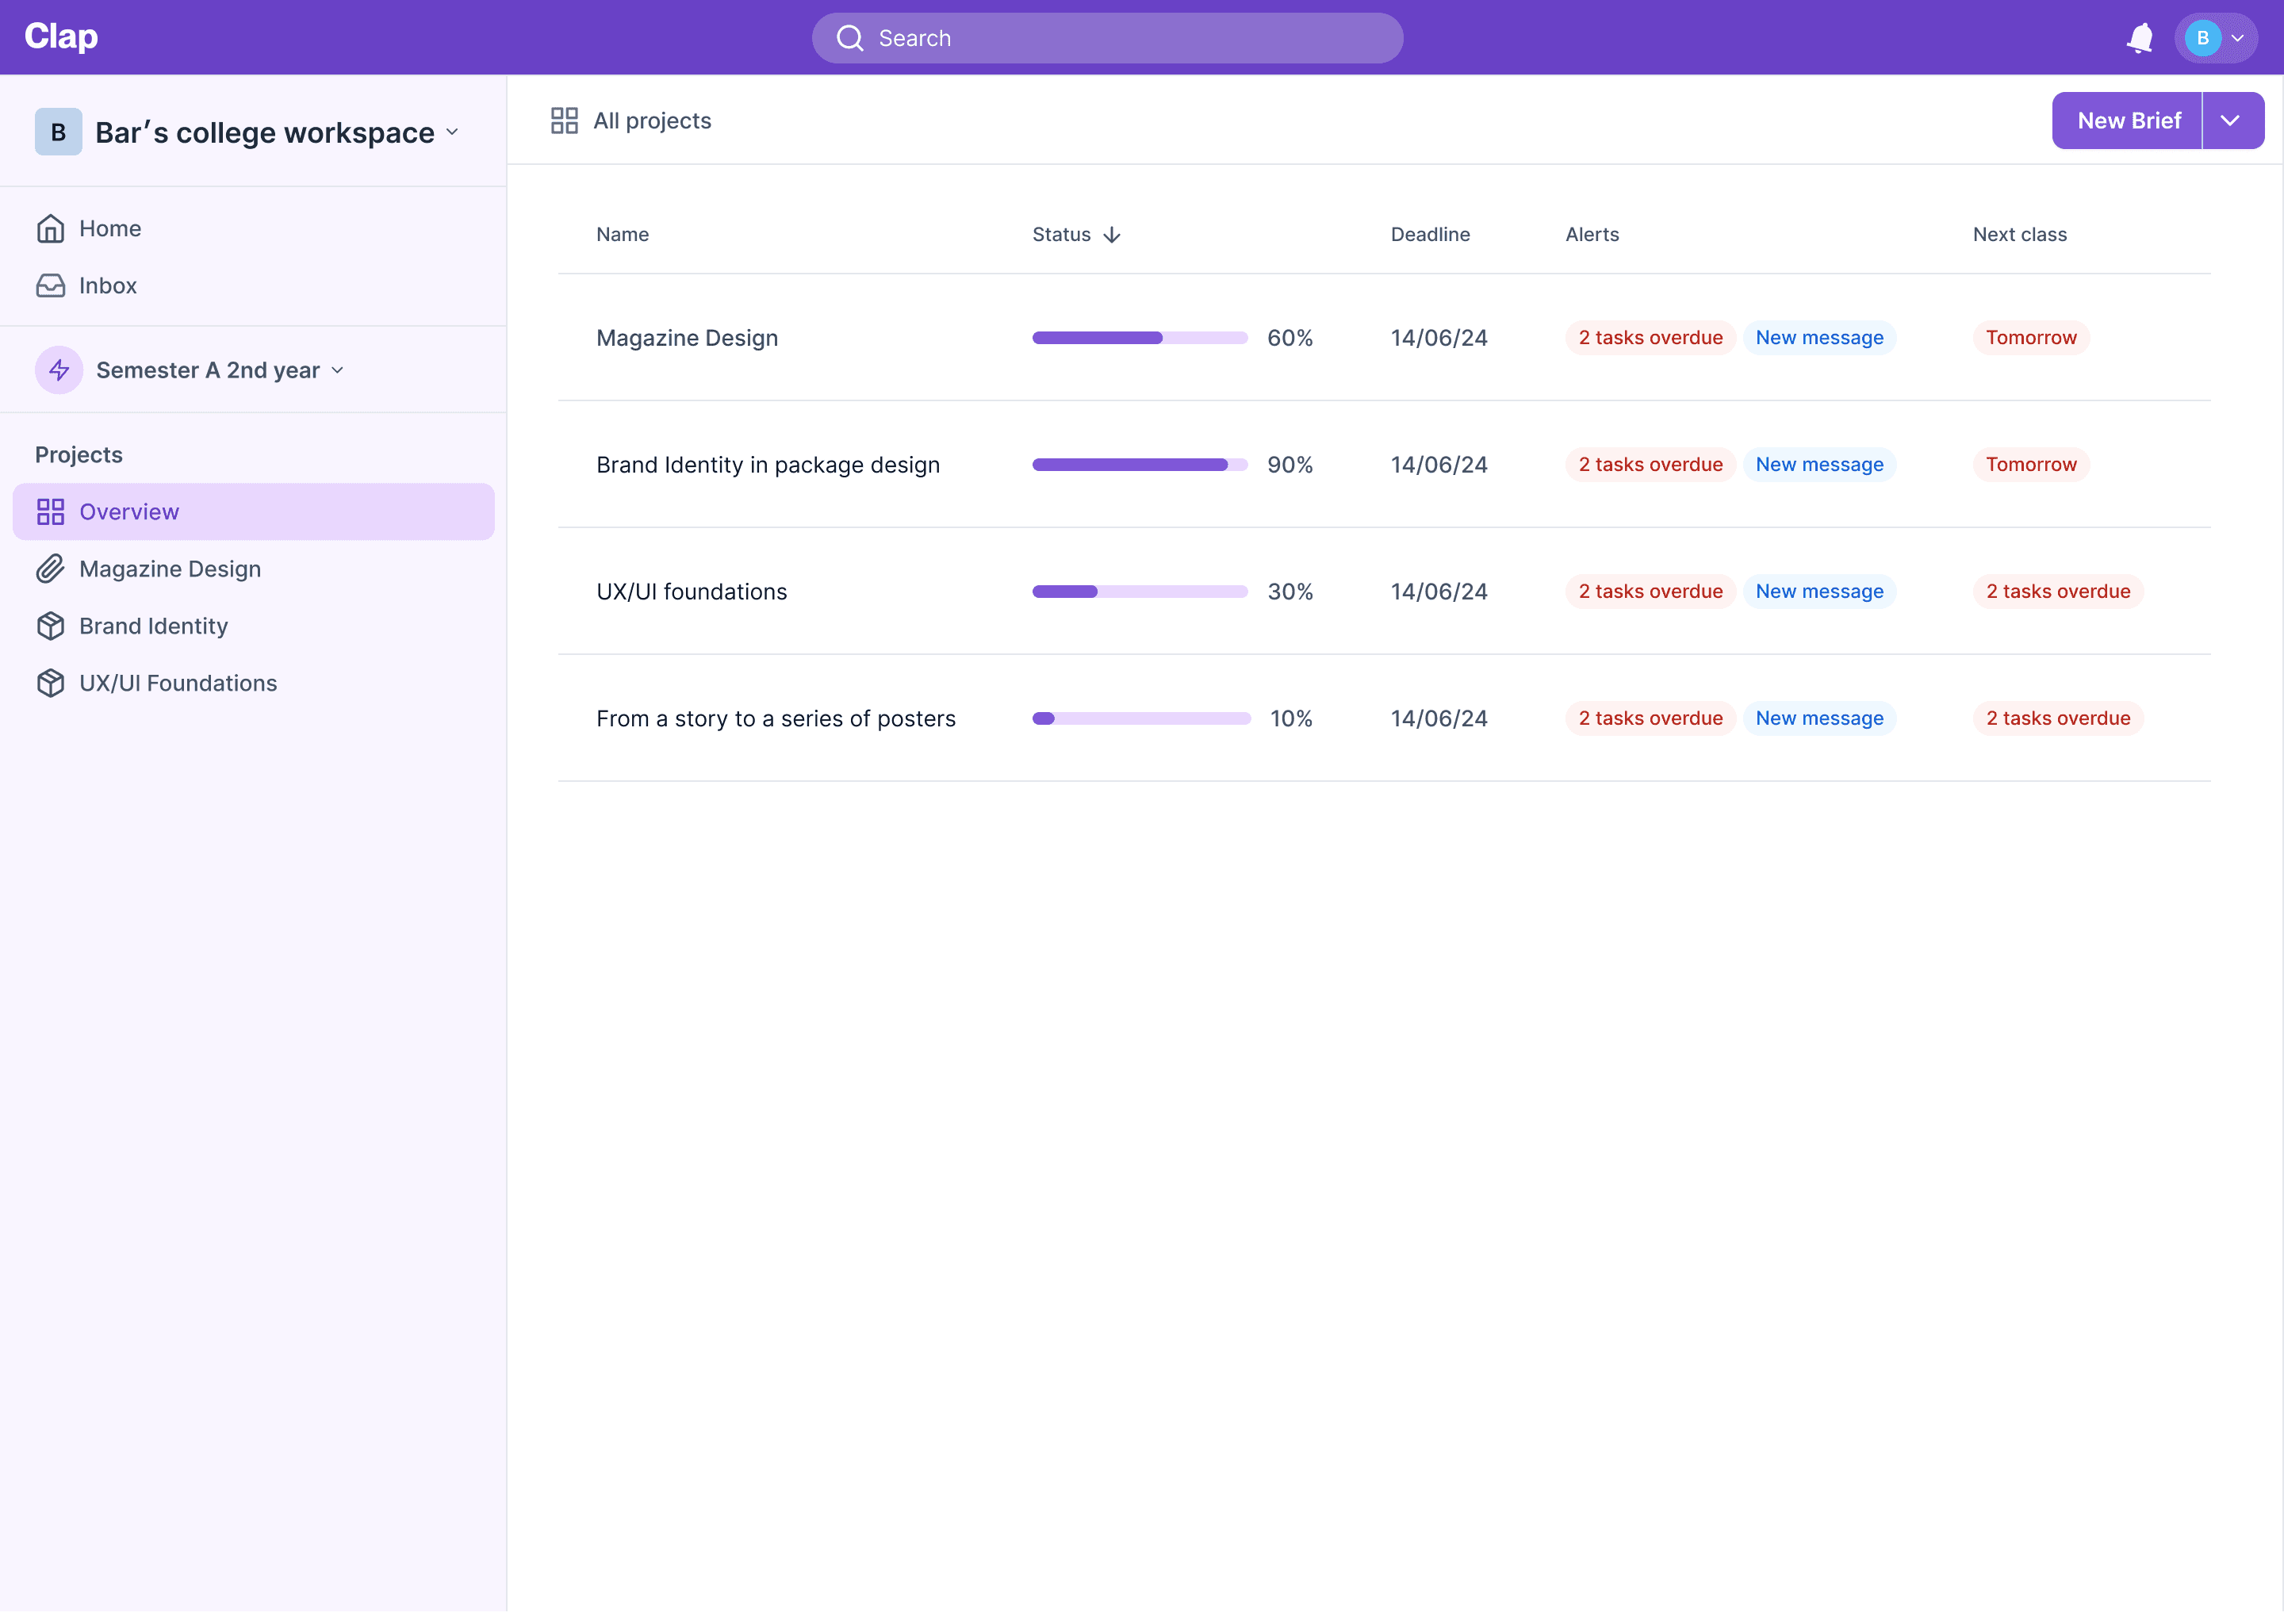
Task: Click the notification bell icon
Action: point(2139,38)
